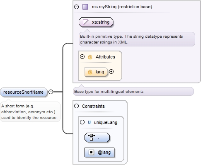This screenshot has height=165, width=208.
Task: Select the xs:string type node
Action: [96, 22]
